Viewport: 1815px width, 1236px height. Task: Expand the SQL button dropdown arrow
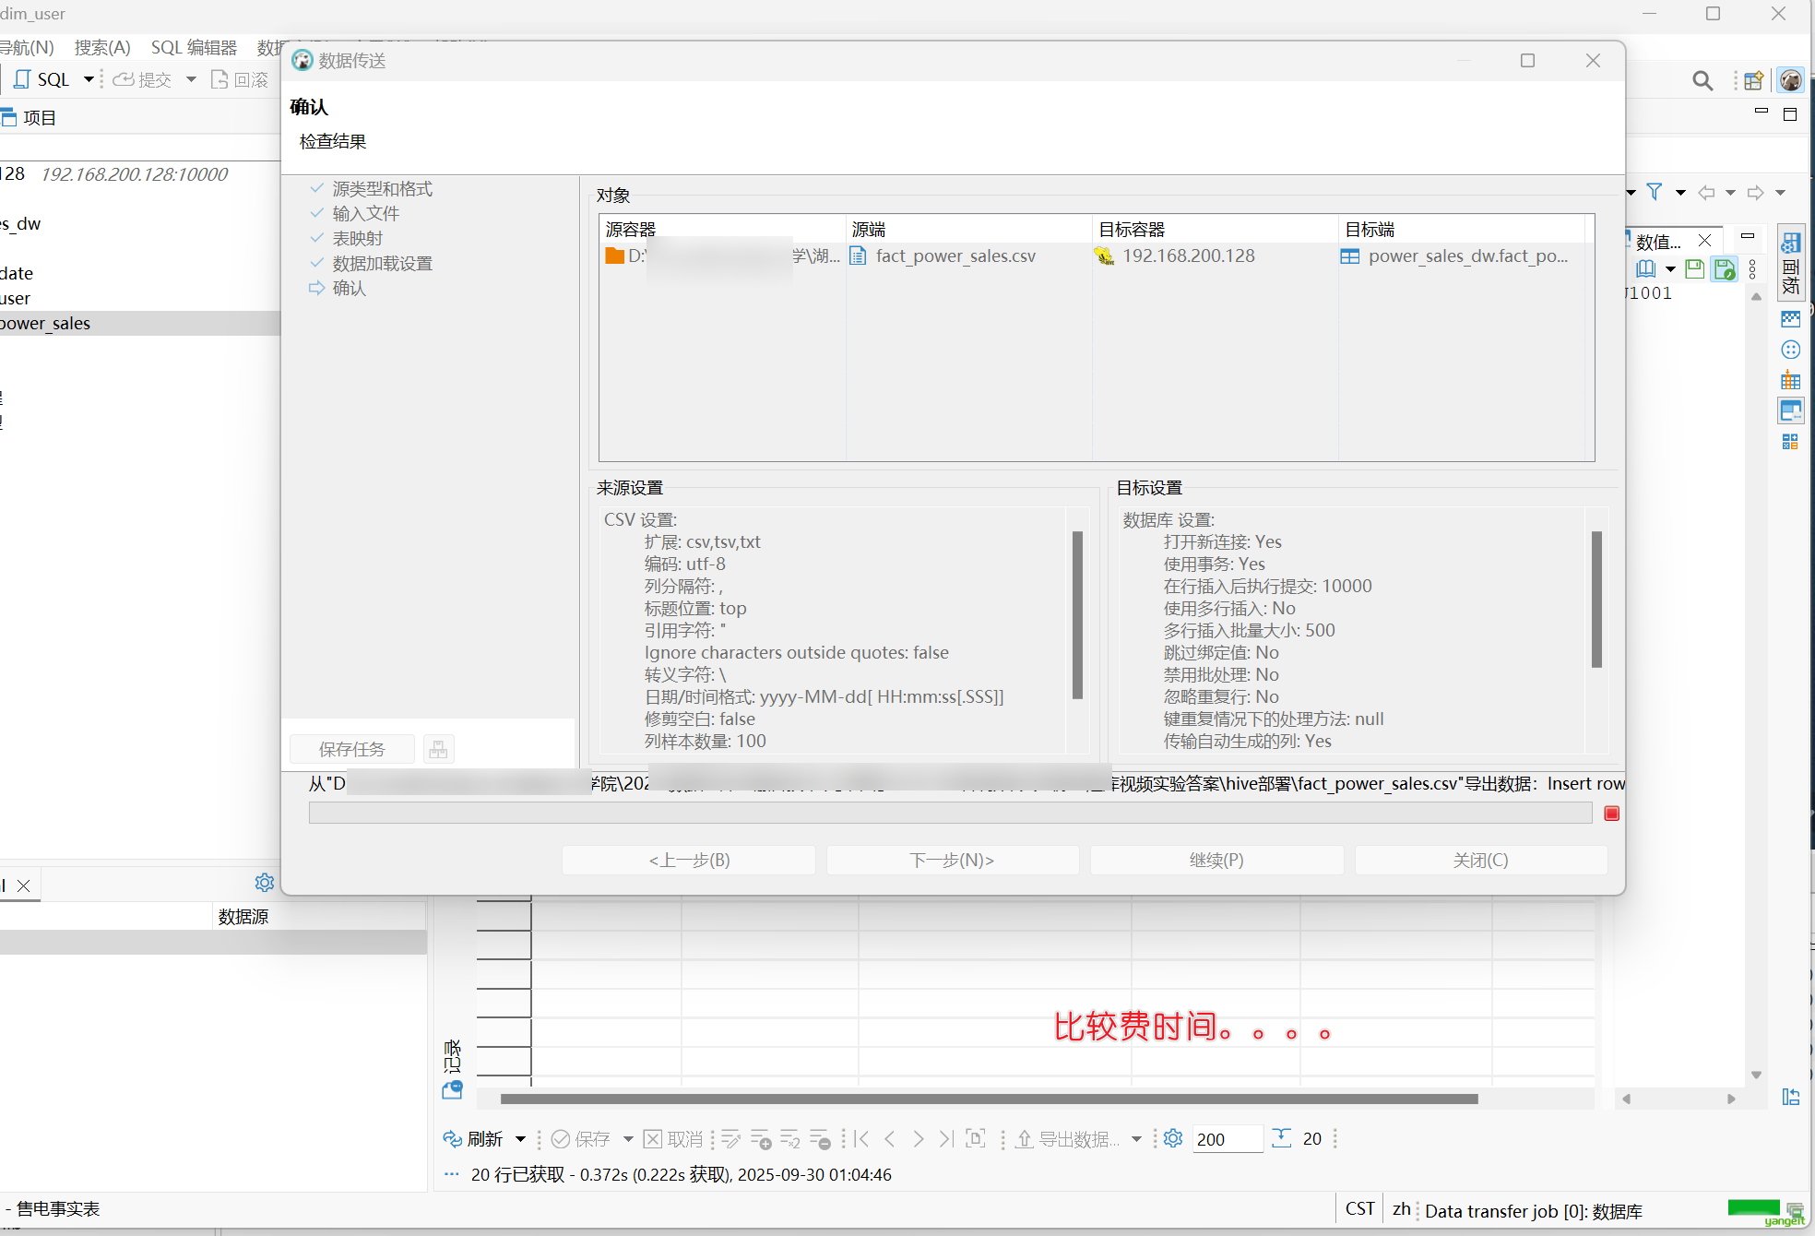(x=89, y=79)
